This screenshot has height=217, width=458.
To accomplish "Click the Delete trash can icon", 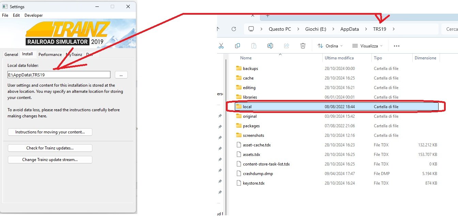I will pos(303,46).
